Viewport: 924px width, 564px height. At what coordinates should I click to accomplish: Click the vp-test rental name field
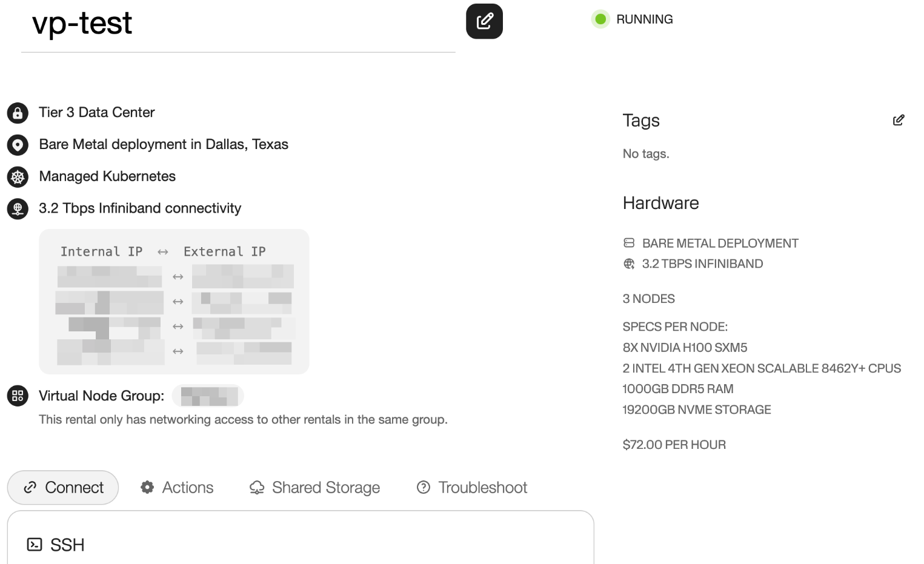tap(236, 24)
